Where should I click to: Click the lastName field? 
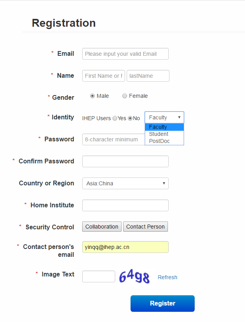click(x=148, y=76)
